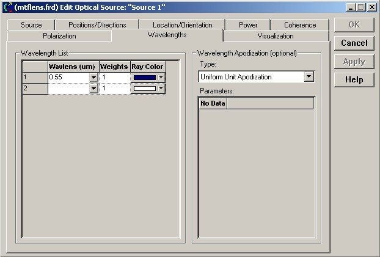Go to the Power tab
This screenshot has width=380, height=257.
(x=248, y=25)
